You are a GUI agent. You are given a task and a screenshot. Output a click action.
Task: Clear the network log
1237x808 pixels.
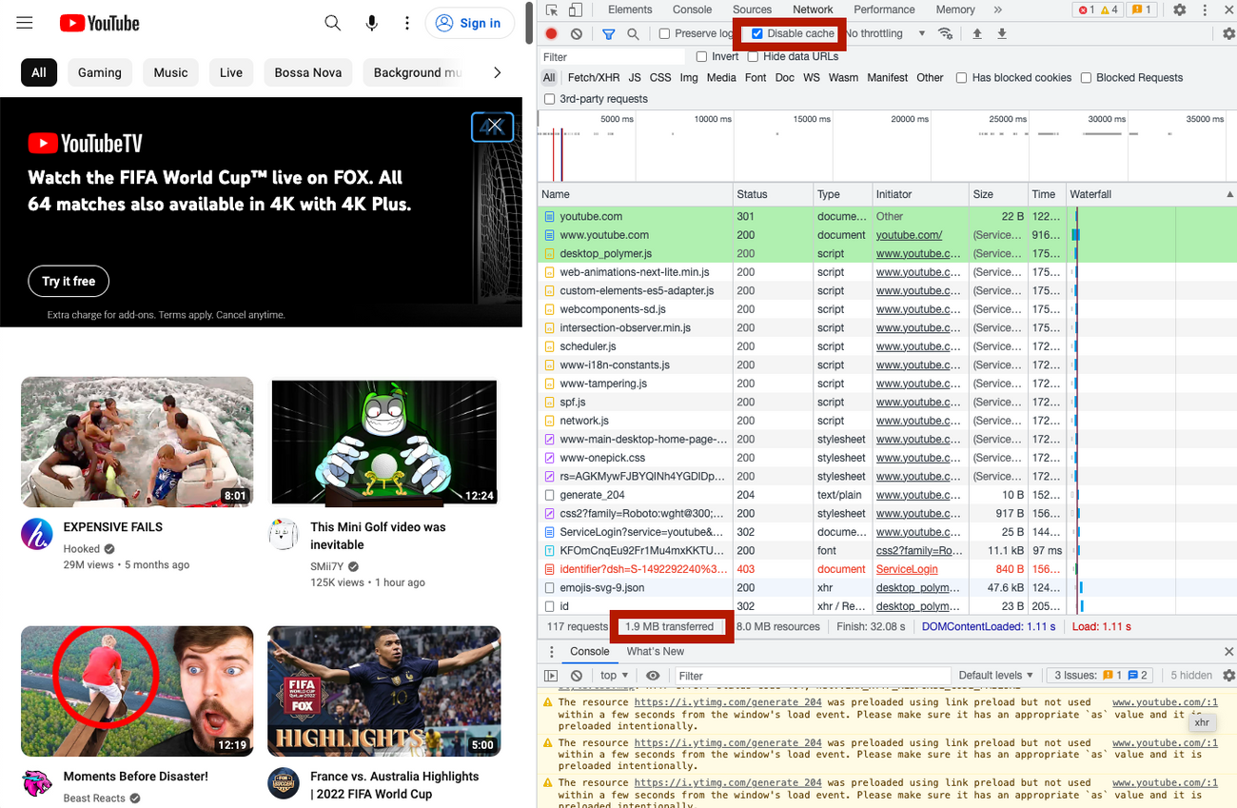coord(576,33)
